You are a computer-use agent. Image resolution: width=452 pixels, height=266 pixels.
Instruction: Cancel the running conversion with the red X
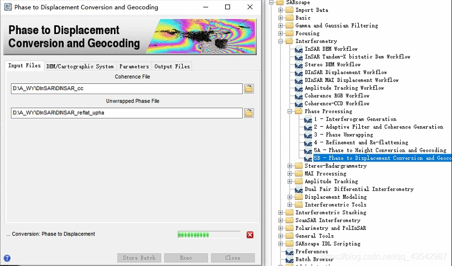point(250,235)
